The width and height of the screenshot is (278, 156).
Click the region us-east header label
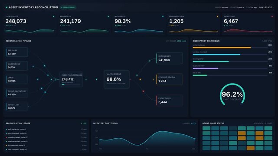click(x=222, y=7)
